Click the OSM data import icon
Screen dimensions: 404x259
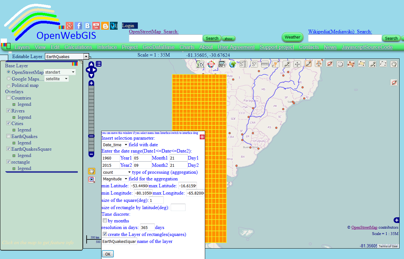(x=222, y=64)
